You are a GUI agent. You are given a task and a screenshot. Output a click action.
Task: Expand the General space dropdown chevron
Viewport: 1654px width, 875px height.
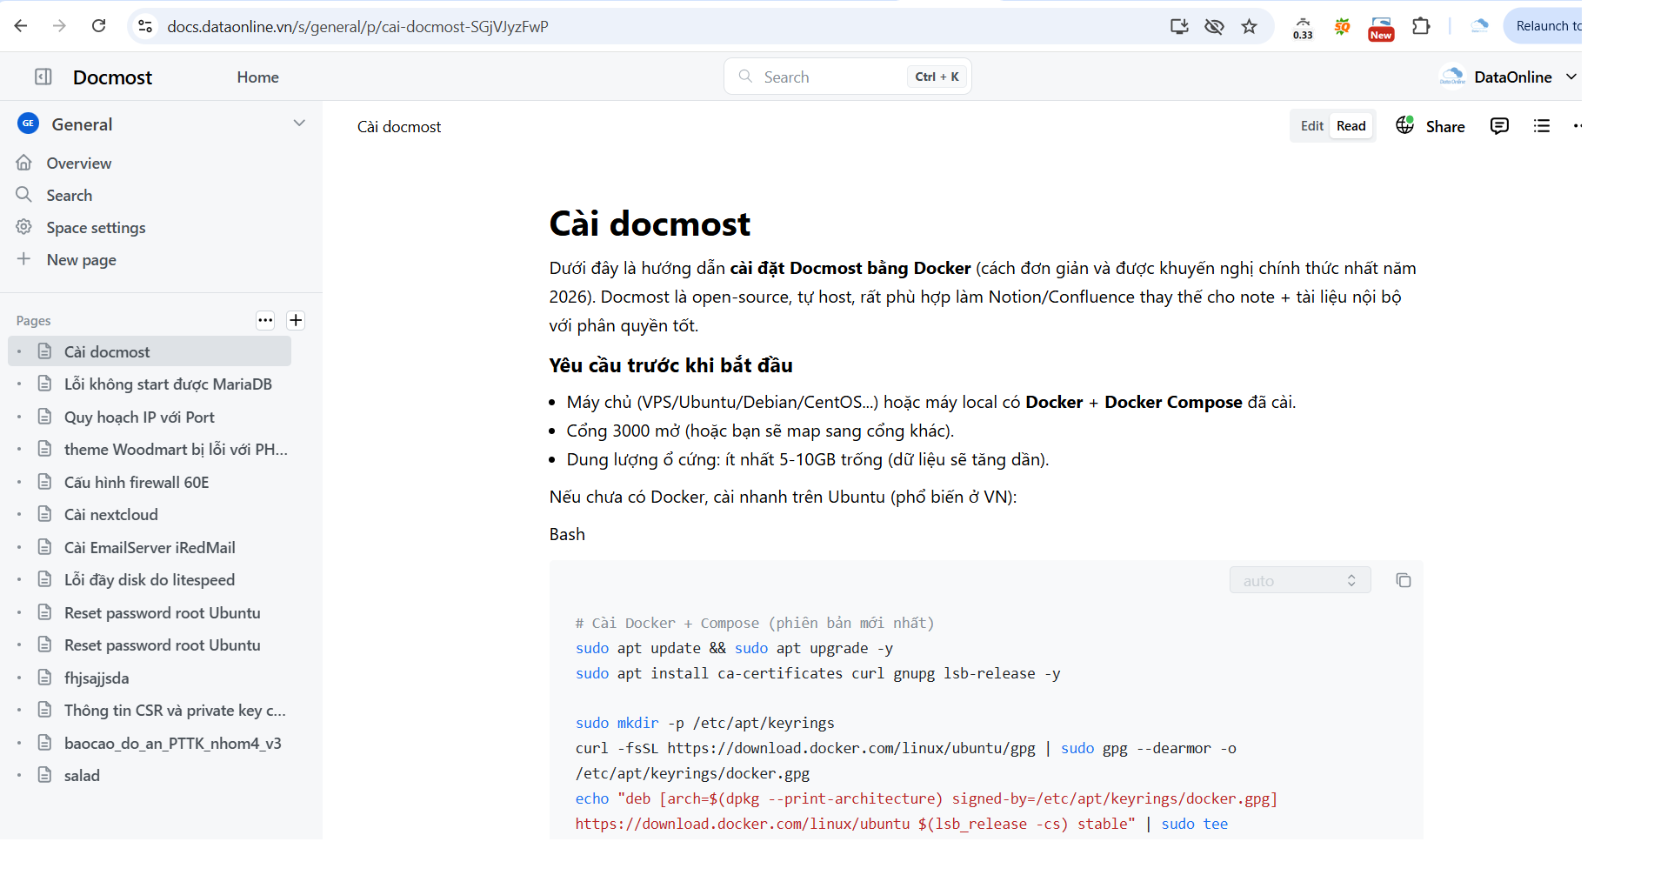pos(299,124)
